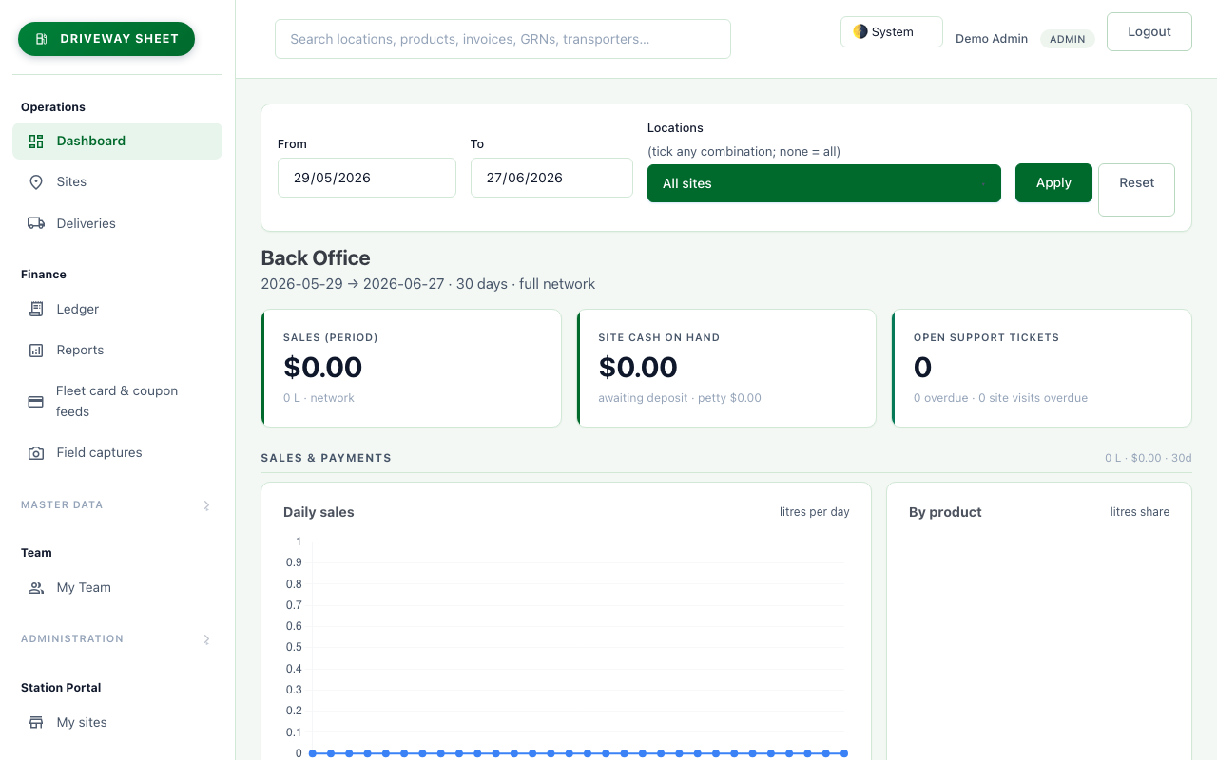Screen dimensions: 1217x760
Task: Click the My sites storefront icon
Action: [x=36, y=723]
